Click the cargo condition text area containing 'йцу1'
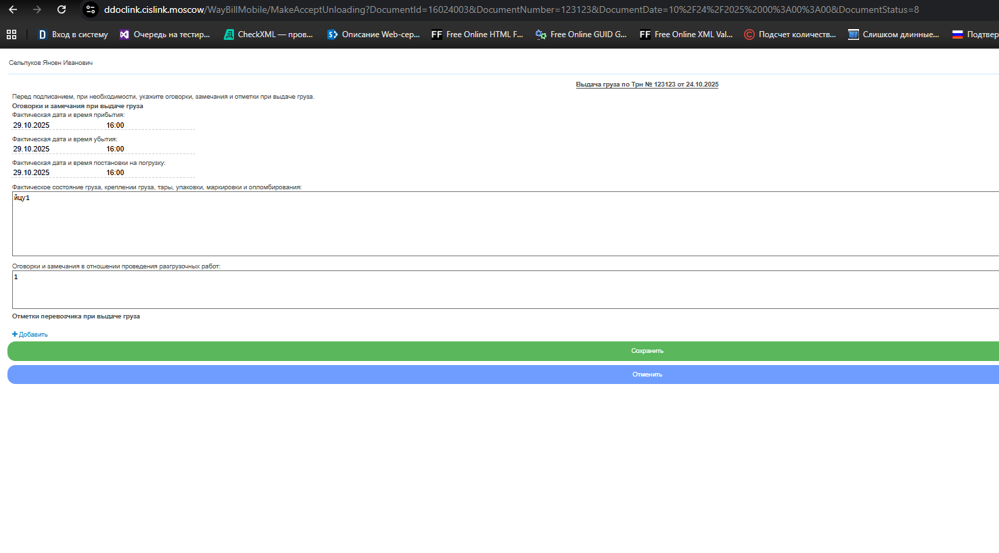999x553 pixels. (x=505, y=224)
